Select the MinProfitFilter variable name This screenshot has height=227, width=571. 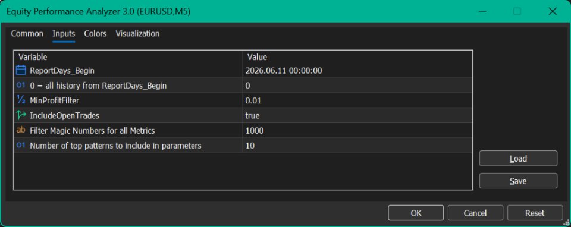54,100
